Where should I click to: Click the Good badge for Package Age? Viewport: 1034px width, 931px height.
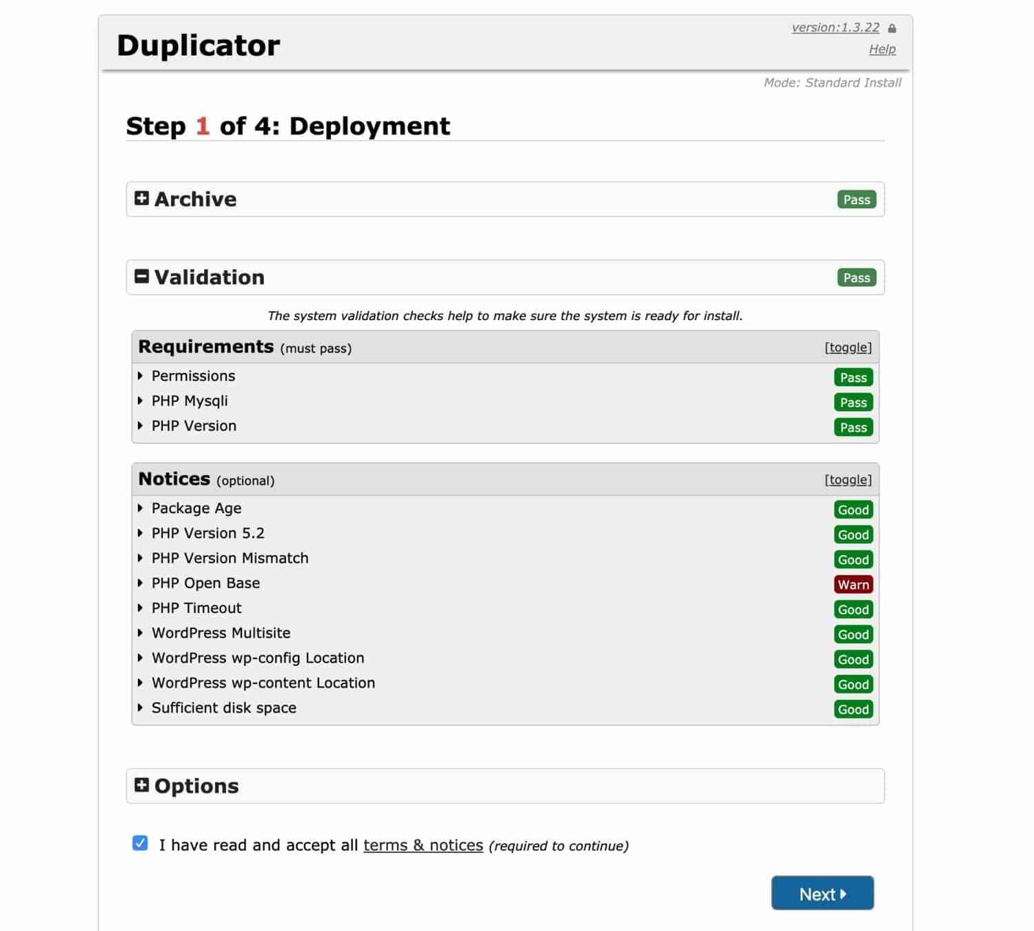click(x=853, y=510)
